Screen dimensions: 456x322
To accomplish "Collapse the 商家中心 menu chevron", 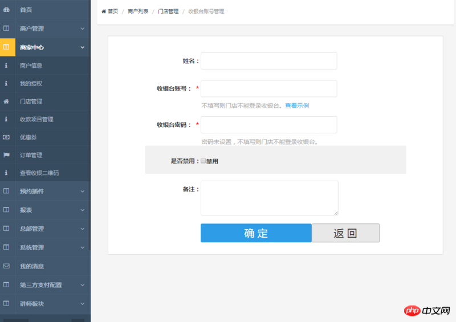I will (83, 47).
